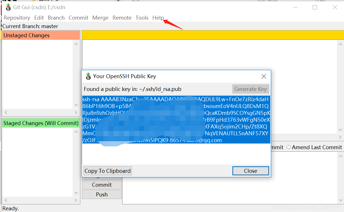344x212 pixels.
Task: Click Unstaged Changes scroll left arrow
Action: 6,113
